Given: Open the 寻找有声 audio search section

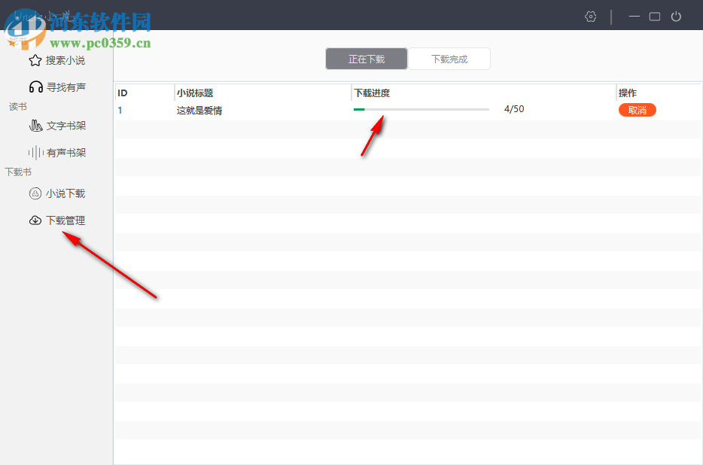Looking at the screenshot, I should tap(35, 87).
